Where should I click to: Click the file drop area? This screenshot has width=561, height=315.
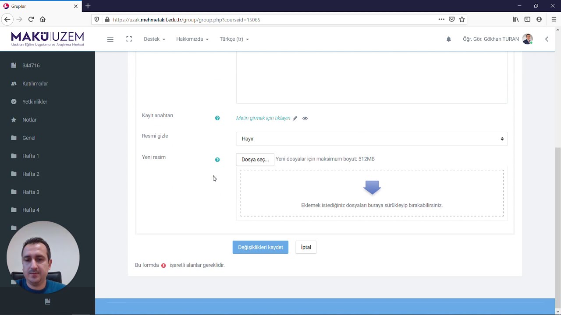pos(372,193)
